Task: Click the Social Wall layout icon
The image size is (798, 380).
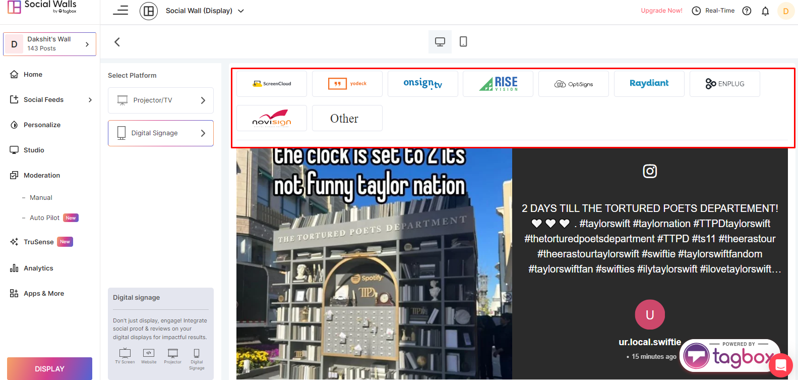Action: pos(149,11)
